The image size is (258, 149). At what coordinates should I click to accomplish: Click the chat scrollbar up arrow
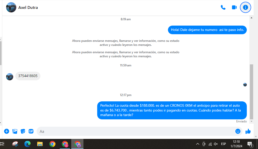pyautogui.click(x=251, y=18)
